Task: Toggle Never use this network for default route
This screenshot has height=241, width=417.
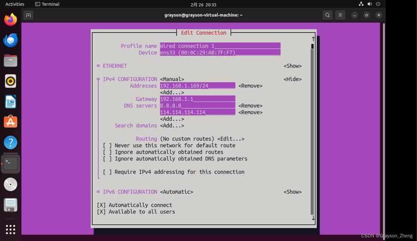Action: pos(107,146)
